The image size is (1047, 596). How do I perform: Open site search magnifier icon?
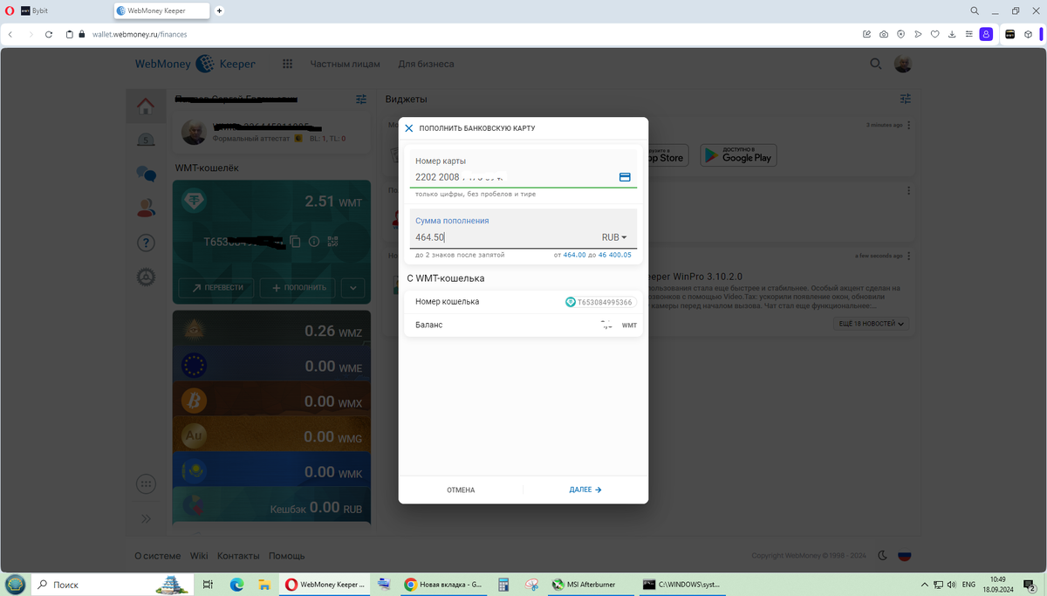tap(876, 64)
